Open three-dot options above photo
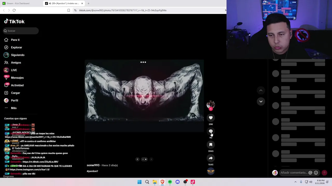 [143, 62]
